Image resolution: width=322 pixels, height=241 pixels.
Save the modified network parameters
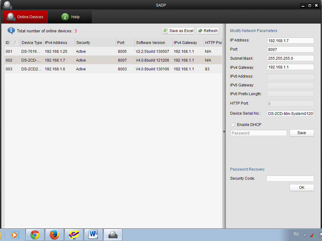coord(302,133)
